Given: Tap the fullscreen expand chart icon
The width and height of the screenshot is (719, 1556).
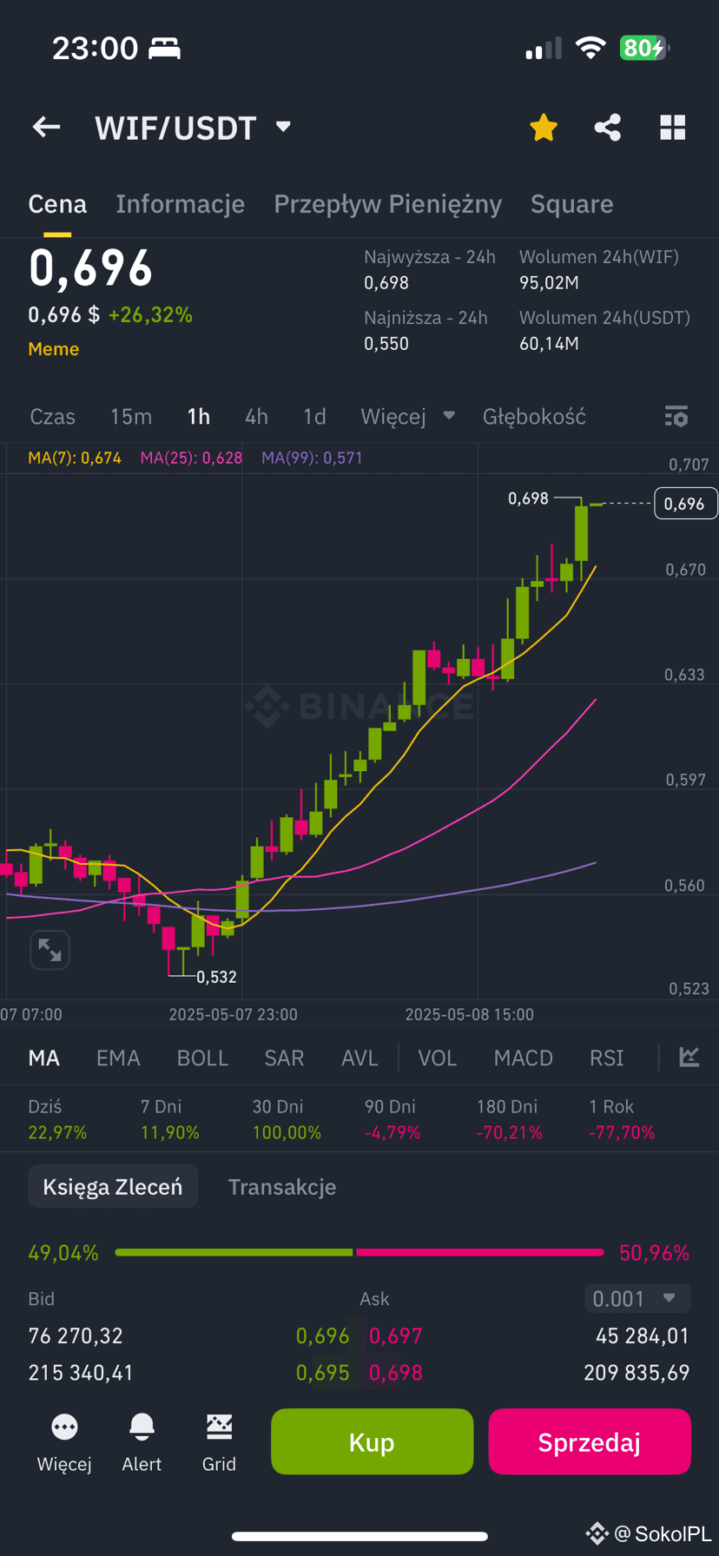Looking at the screenshot, I should pyautogui.click(x=49, y=950).
